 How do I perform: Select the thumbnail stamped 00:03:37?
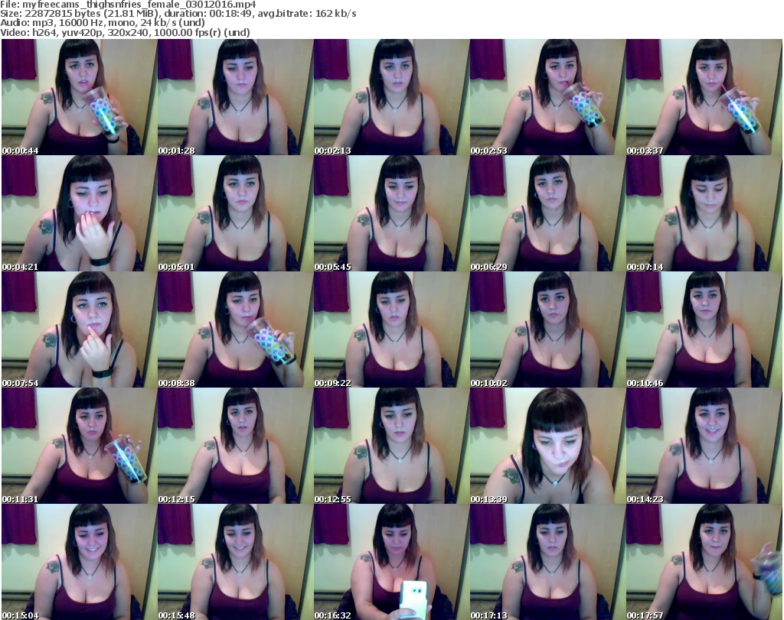pos(704,97)
